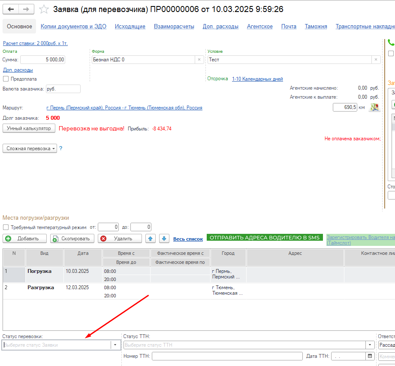Viewport: 395px width, 366px height.
Task: Click the Фактическое время с header
Action: pos(180,253)
